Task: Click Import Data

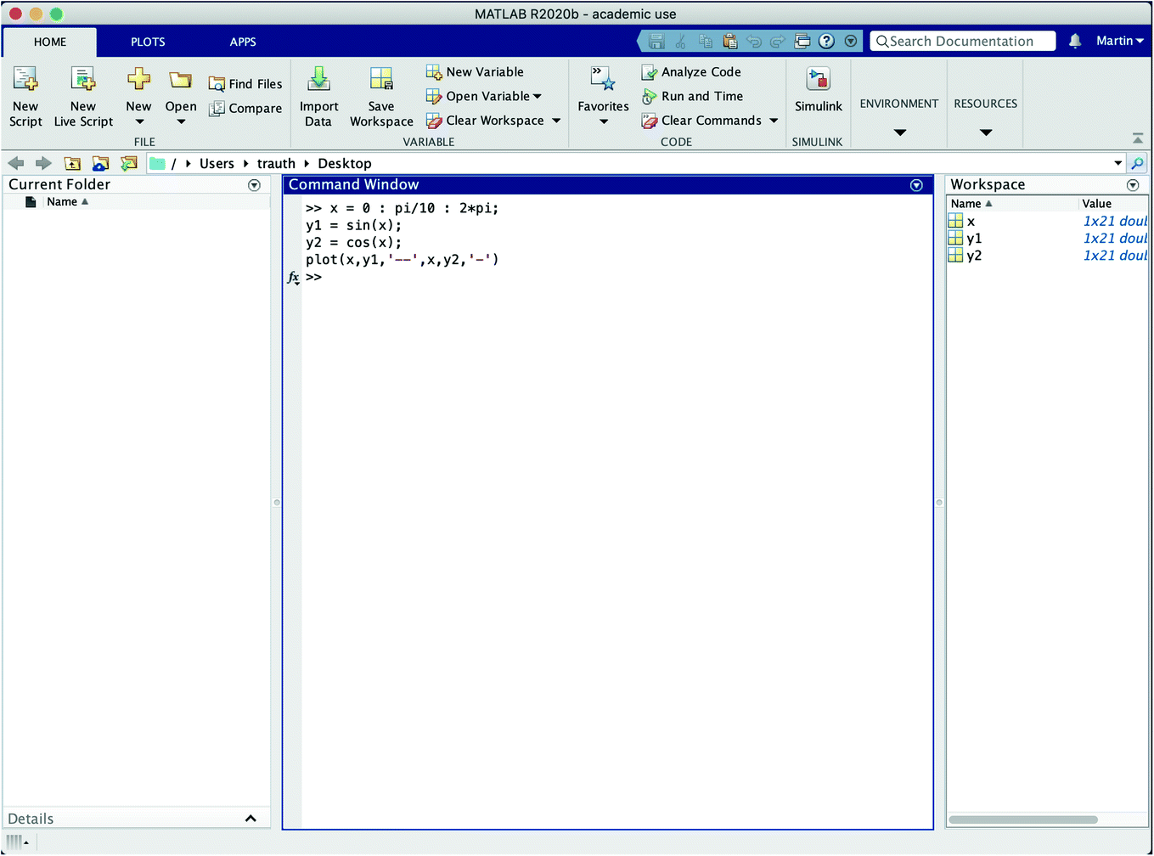Action: [318, 97]
